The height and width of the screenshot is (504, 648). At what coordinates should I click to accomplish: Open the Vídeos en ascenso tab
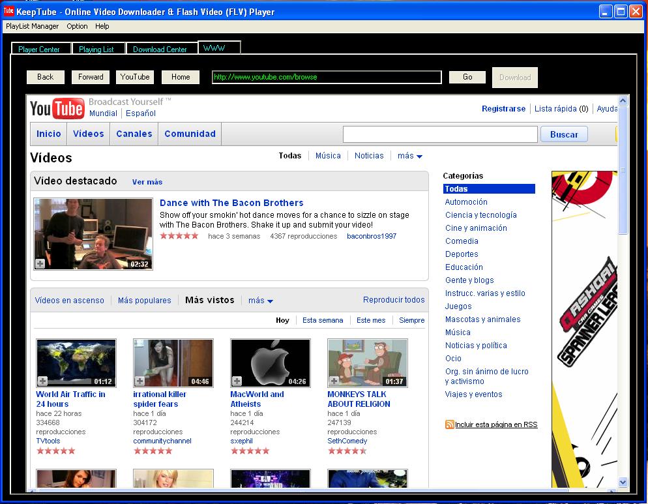69,301
